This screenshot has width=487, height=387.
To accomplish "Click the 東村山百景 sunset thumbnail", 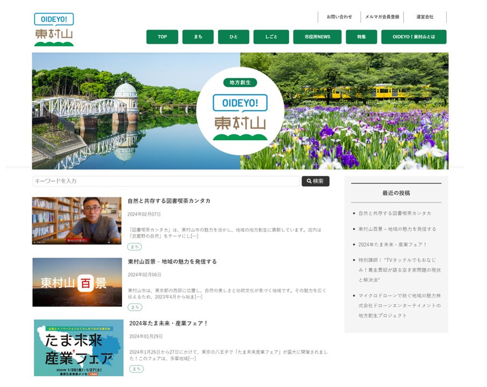I will (77, 282).
